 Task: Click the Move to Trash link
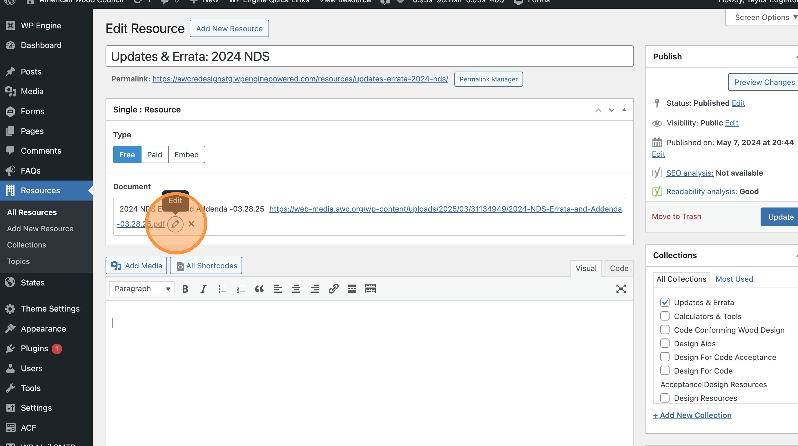click(x=676, y=216)
